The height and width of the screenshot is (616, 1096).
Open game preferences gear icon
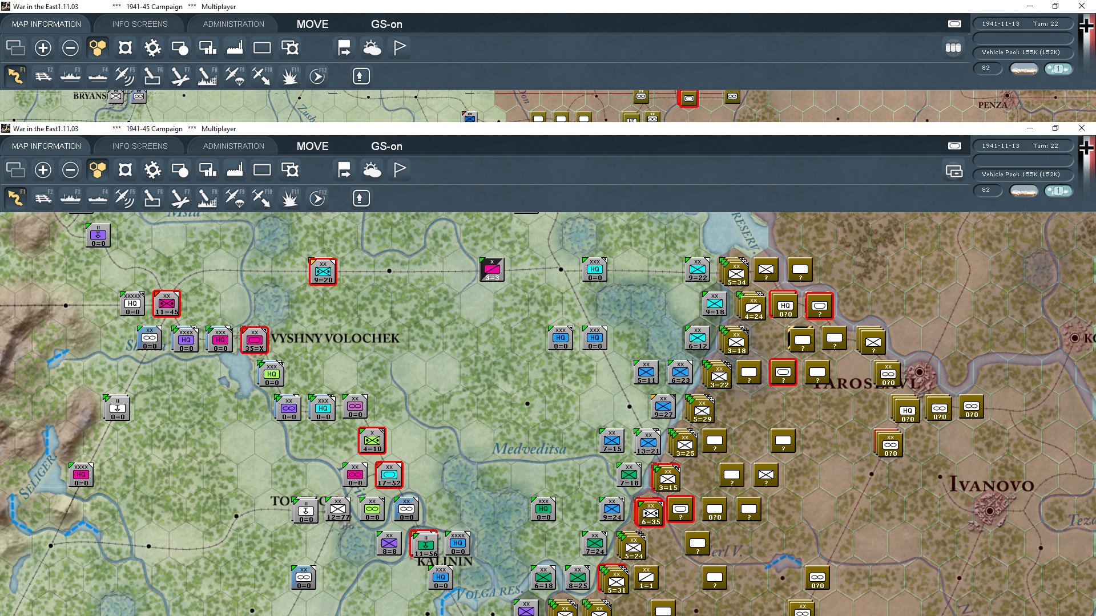pos(152,170)
